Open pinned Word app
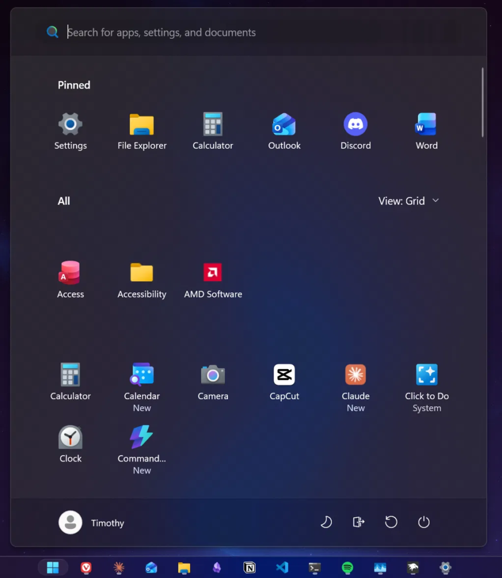Image resolution: width=502 pixels, height=578 pixels. [426, 131]
